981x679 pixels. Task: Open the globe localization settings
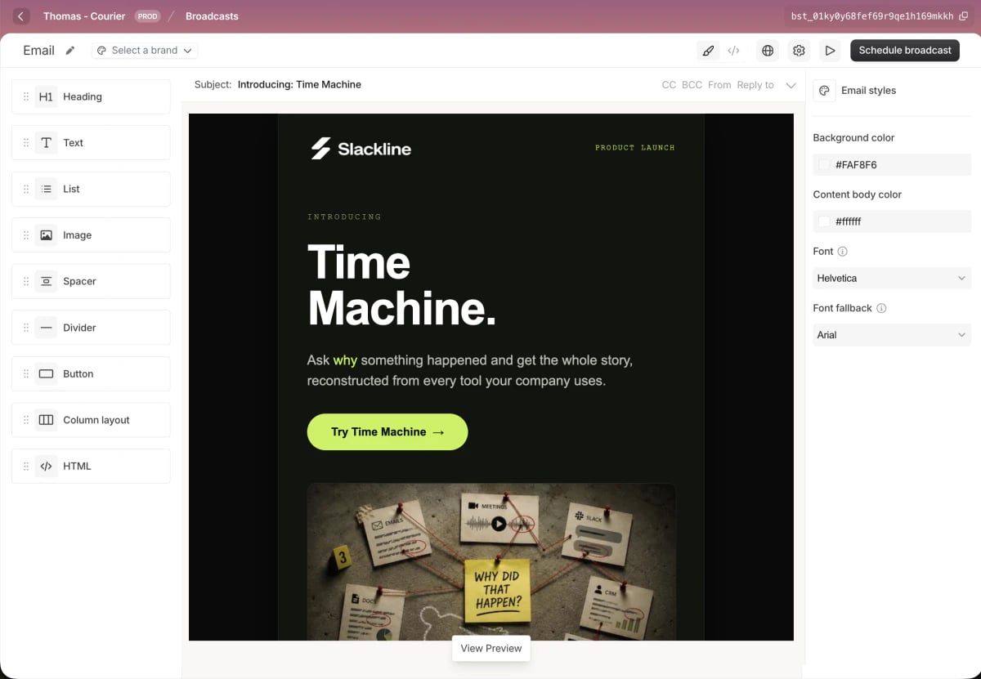768,51
